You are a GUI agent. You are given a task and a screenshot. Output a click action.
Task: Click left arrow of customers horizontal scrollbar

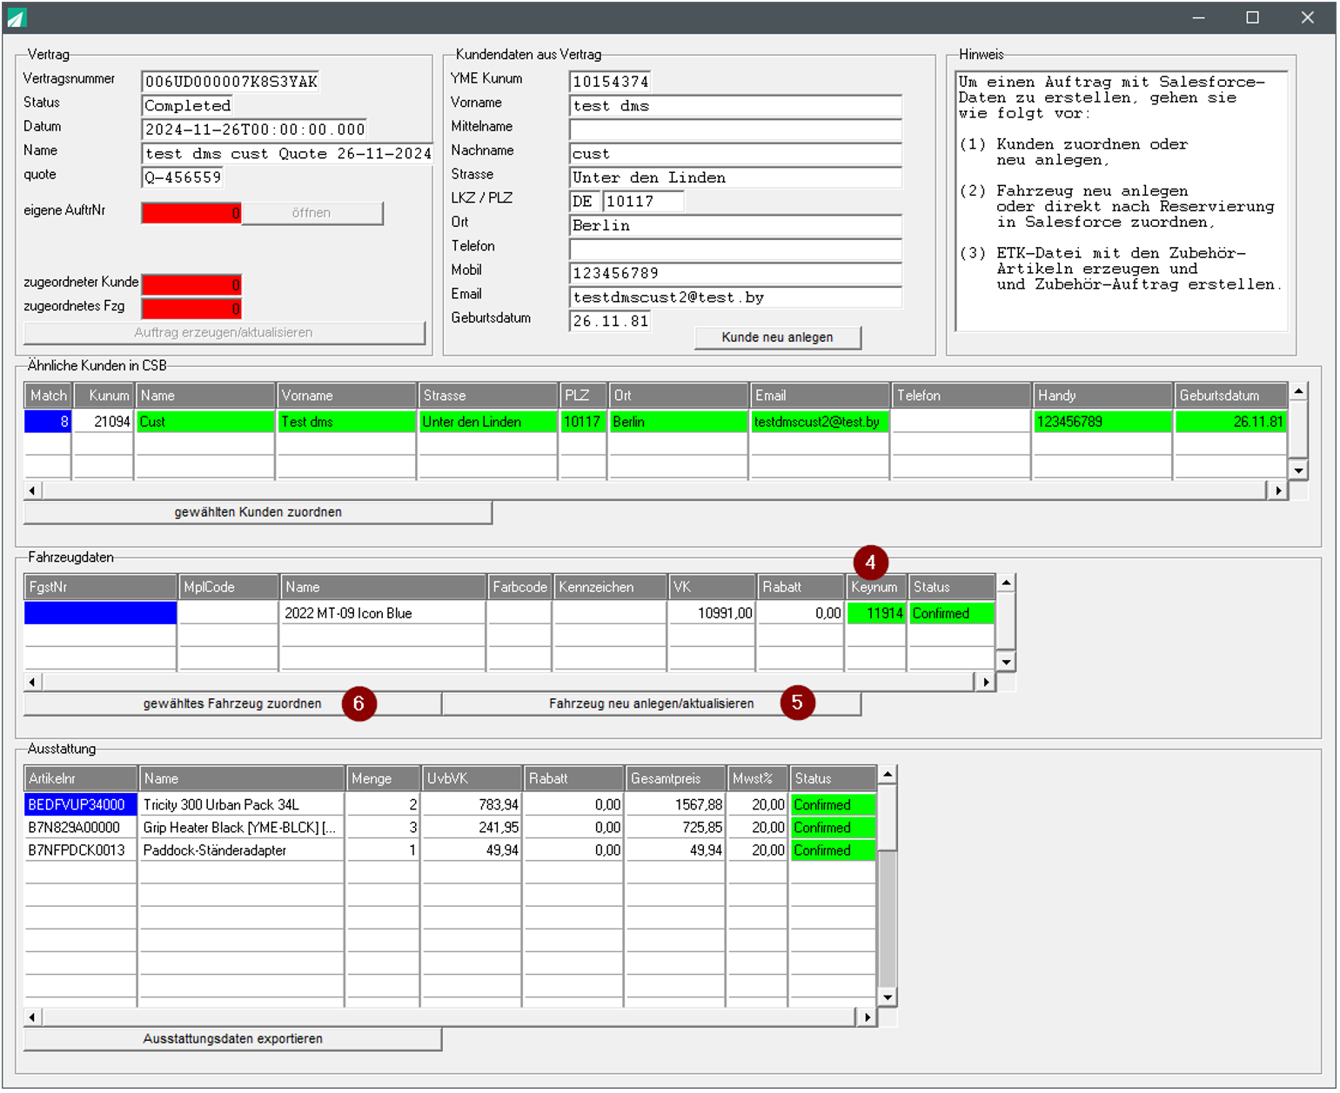33,490
